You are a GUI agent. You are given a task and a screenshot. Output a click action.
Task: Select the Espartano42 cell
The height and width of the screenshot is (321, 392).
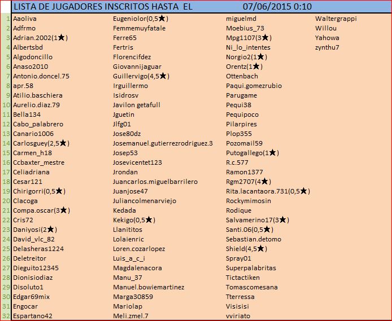(x=32, y=316)
